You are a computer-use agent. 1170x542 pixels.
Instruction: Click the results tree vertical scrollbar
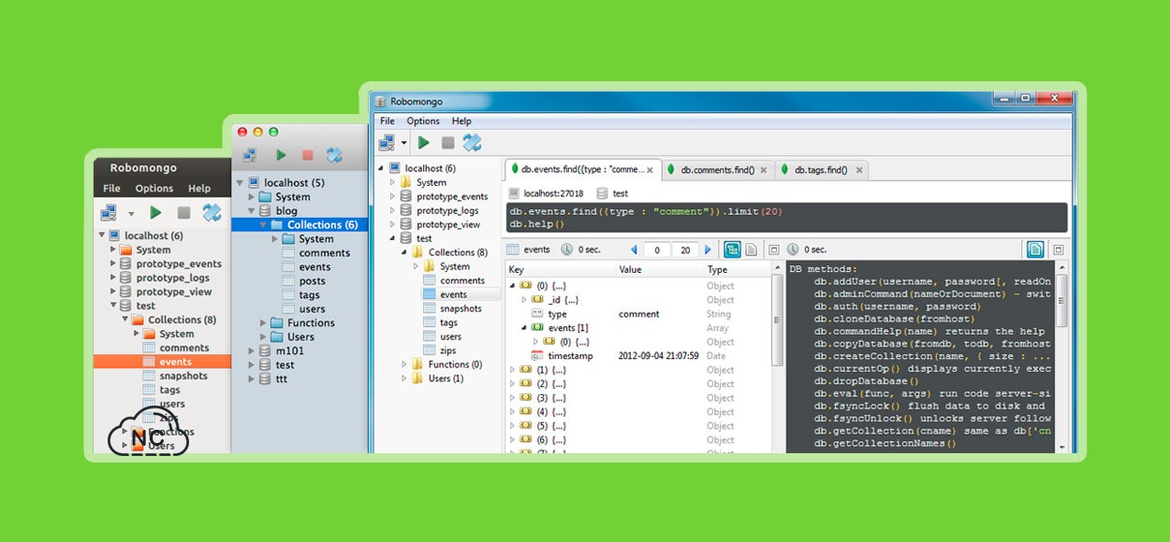point(777,322)
